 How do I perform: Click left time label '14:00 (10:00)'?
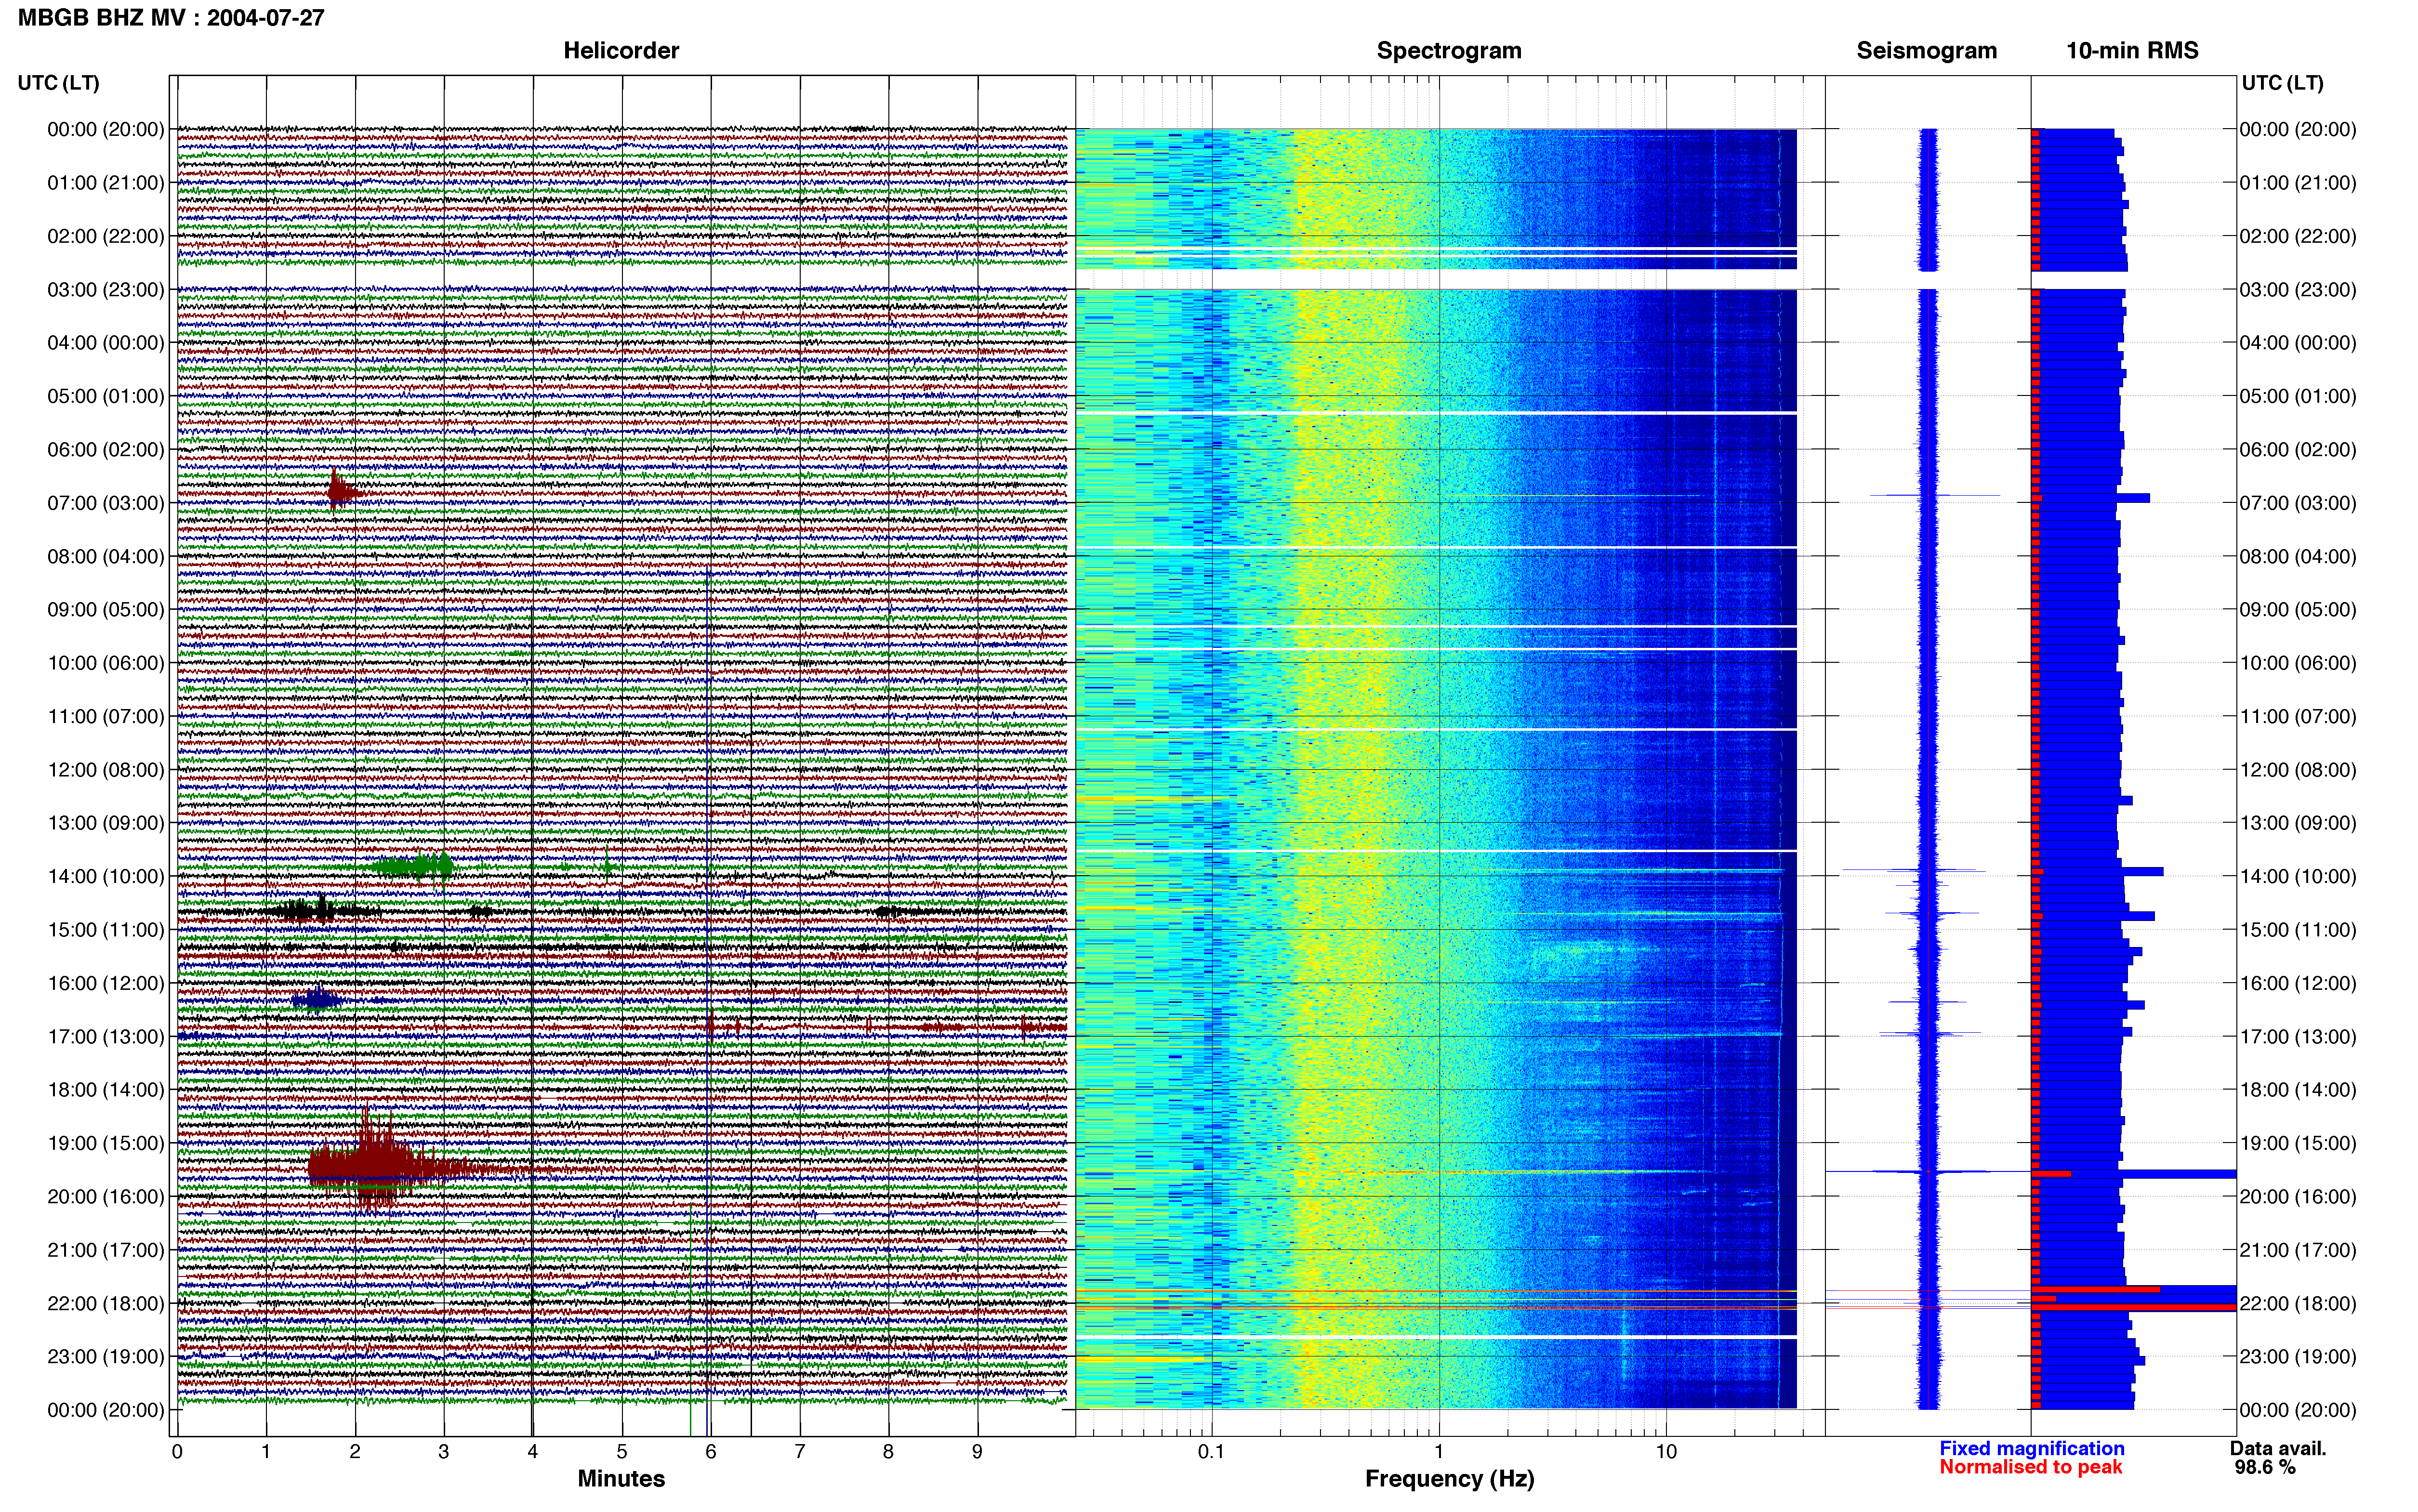point(106,876)
